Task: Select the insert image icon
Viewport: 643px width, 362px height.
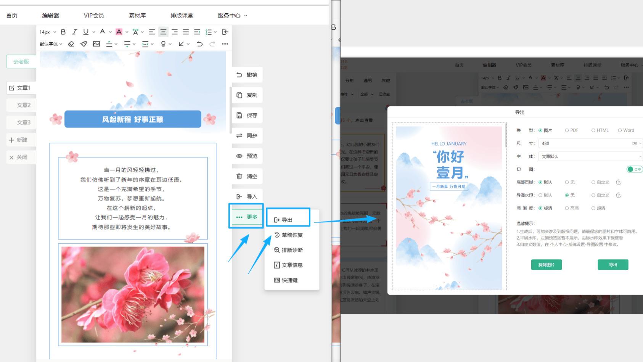Action: (96, 44)
